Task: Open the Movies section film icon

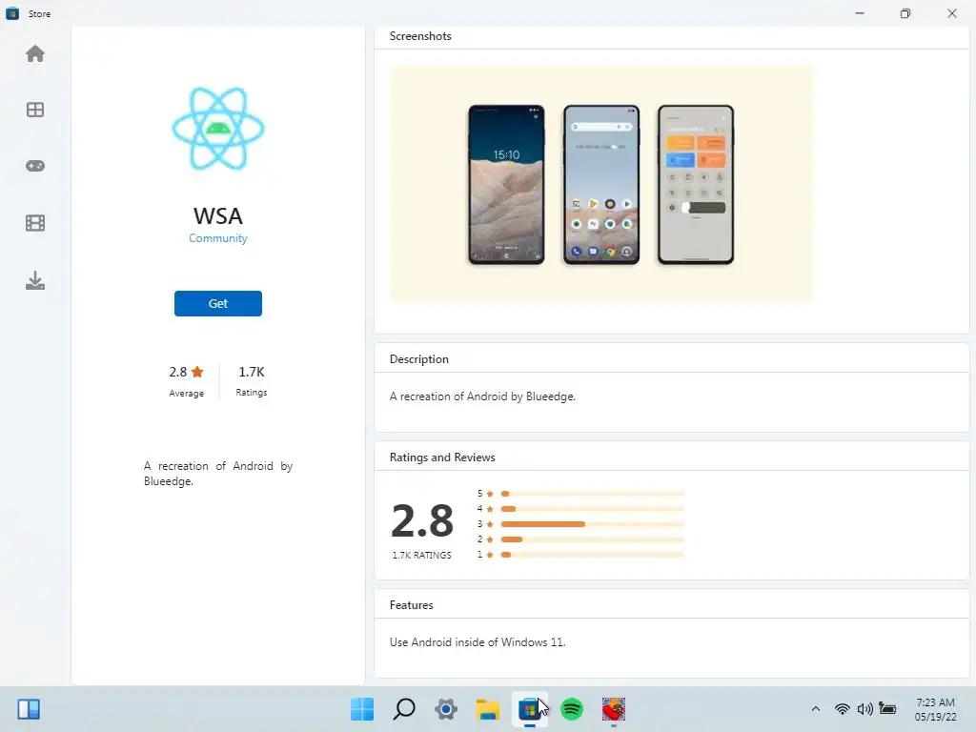Action: pos(35,223)
